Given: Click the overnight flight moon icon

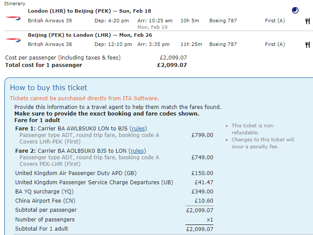Looking at the screenshot, I should click(295, 11).
